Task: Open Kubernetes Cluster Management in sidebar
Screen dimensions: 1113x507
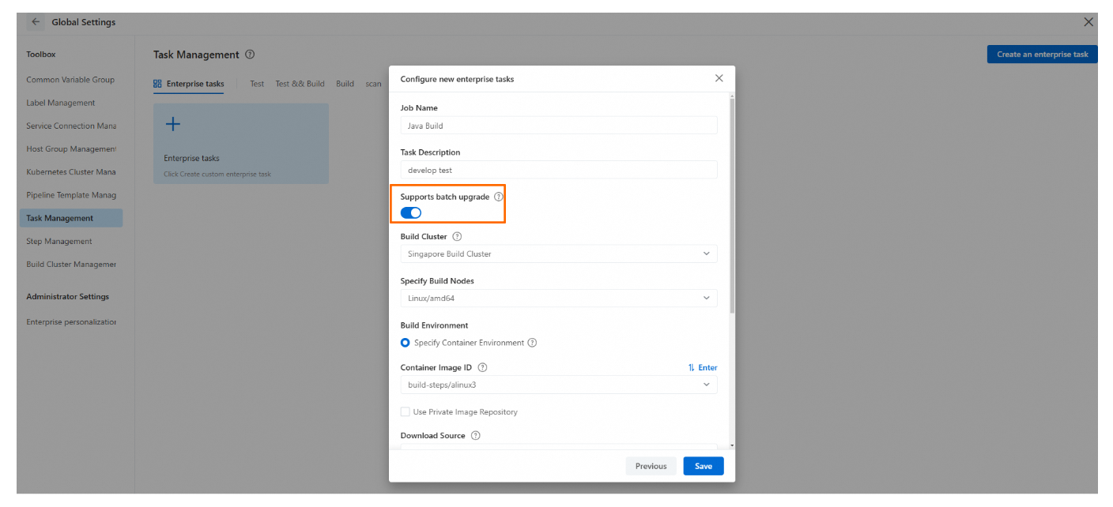Action: [70, 171]
